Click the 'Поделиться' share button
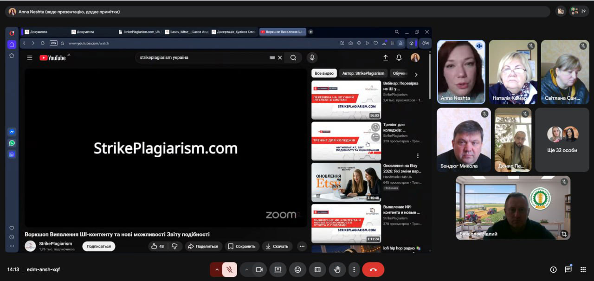Viewport: 594px width, 281px height. click(x=203, y=246)
